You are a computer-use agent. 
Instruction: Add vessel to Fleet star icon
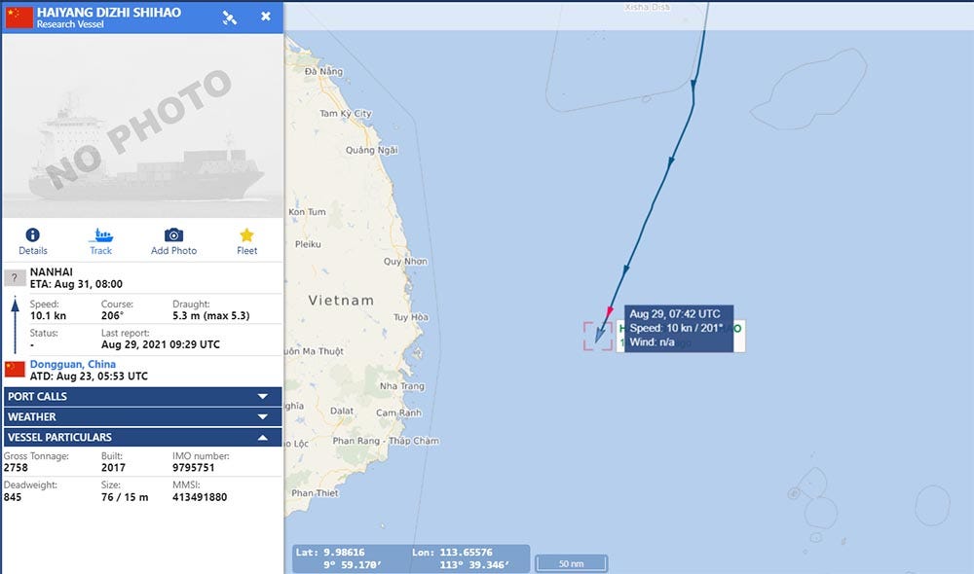(x=246, y=234)
